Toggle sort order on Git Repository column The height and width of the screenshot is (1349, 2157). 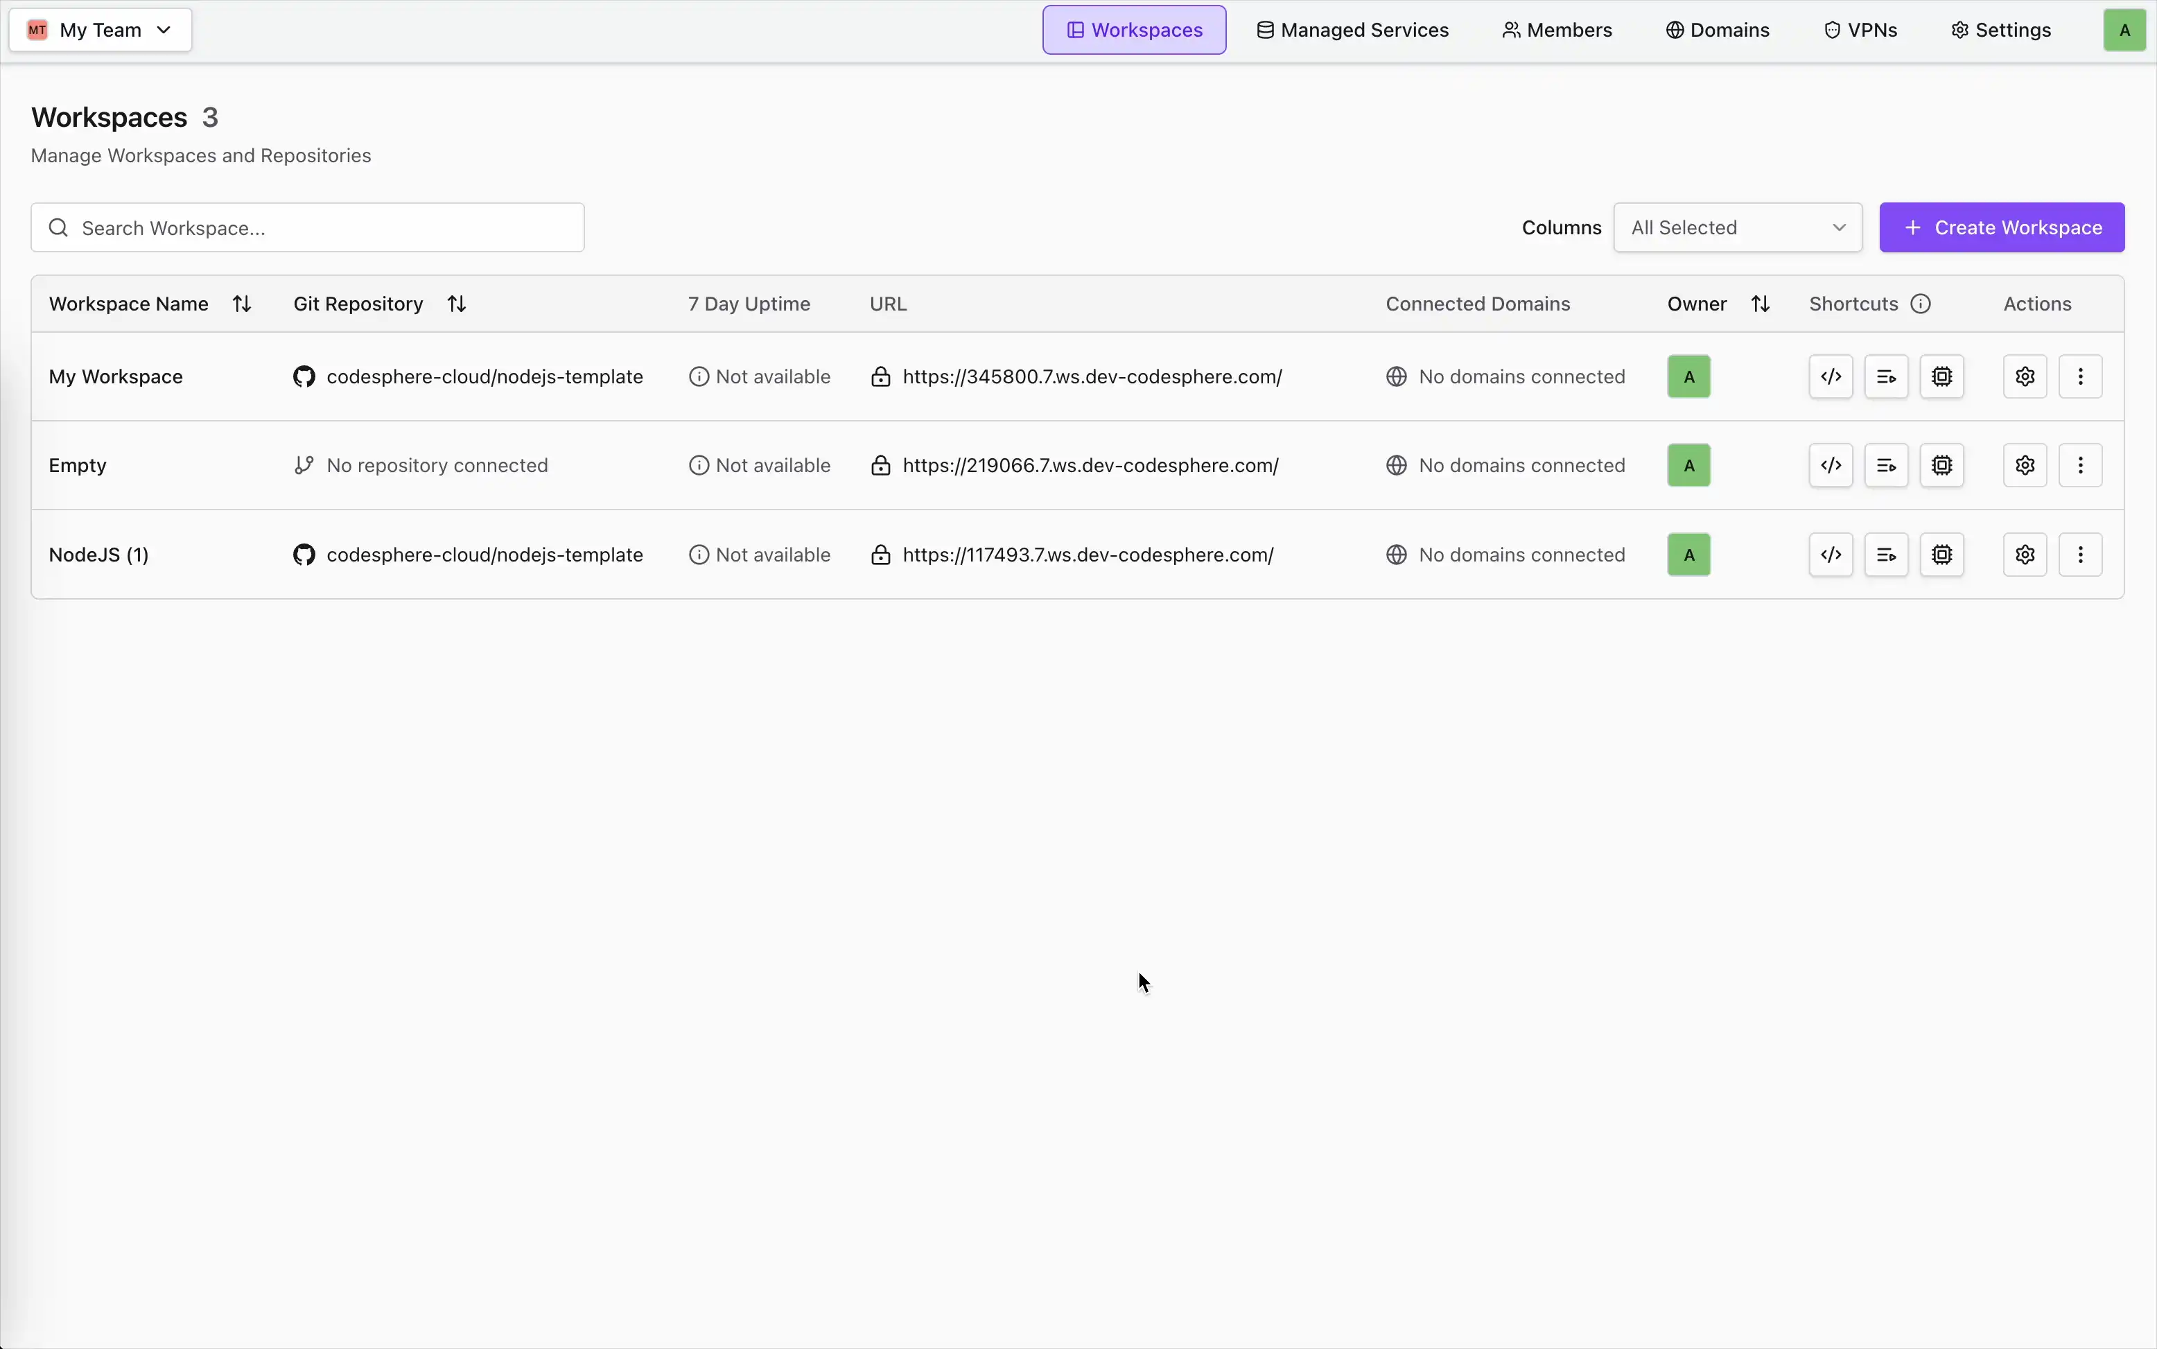click(x=457, y=304)
